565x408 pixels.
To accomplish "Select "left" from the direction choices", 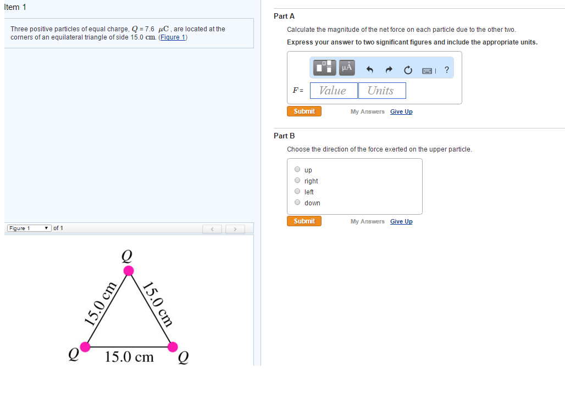I will point(297,191).
